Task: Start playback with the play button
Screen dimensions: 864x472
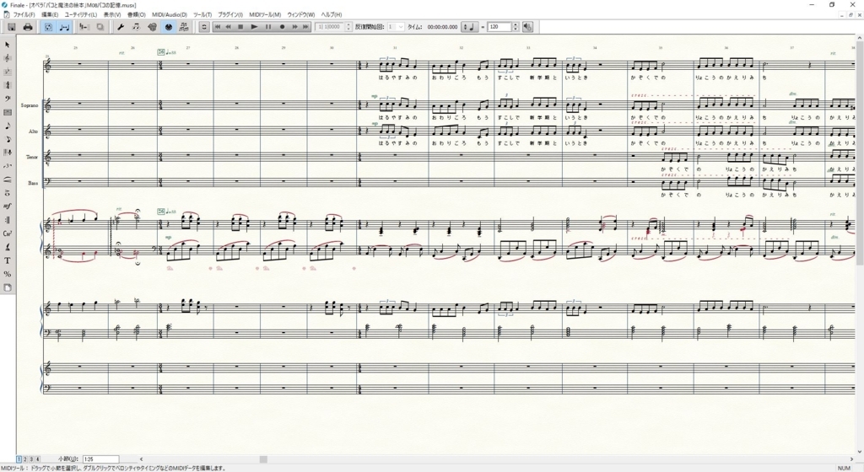Action: click(x=254, y=27)
